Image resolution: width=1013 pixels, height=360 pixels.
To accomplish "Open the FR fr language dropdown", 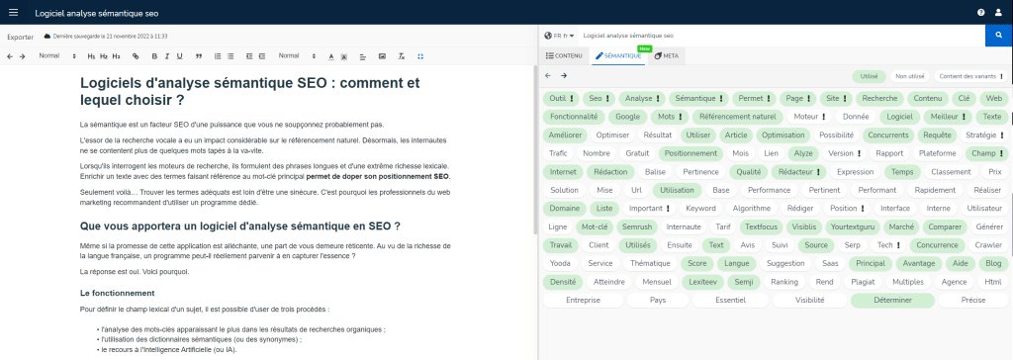I will 560,36.
